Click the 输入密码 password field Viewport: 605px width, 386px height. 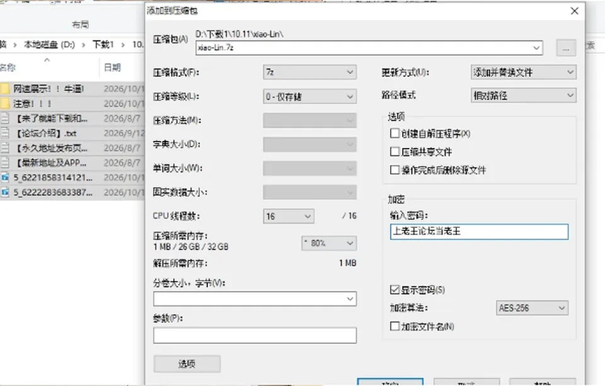coord(479,231)
